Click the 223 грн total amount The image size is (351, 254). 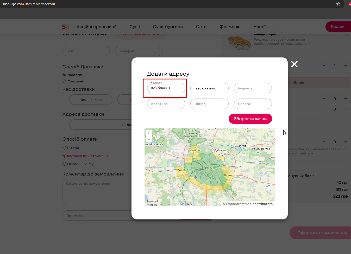coord(341,196)
